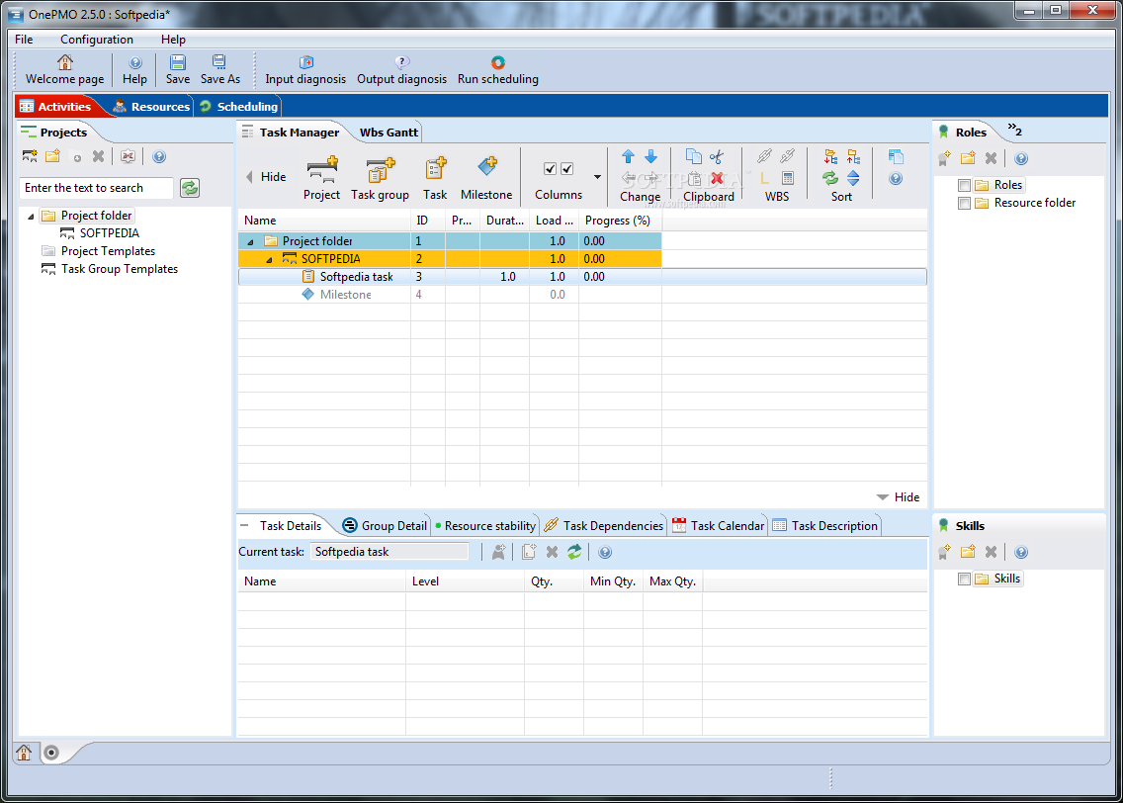Sort the task table by the Name column header
Image resolution: width=1123 pixels, height=803 pixels.
pos(324,221)
